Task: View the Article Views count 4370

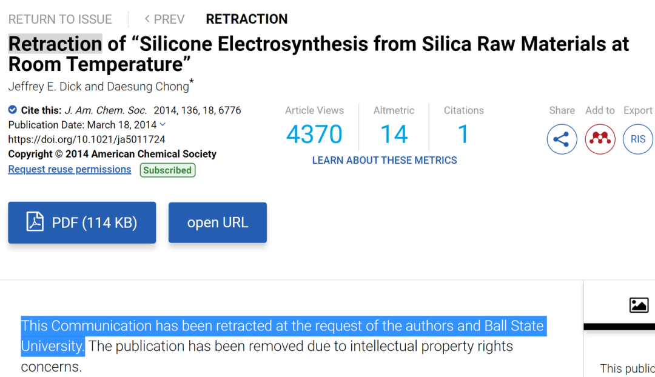Action: [314, 134]
